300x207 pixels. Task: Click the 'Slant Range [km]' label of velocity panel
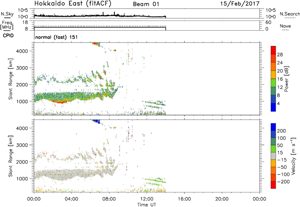tap(10, 156)
